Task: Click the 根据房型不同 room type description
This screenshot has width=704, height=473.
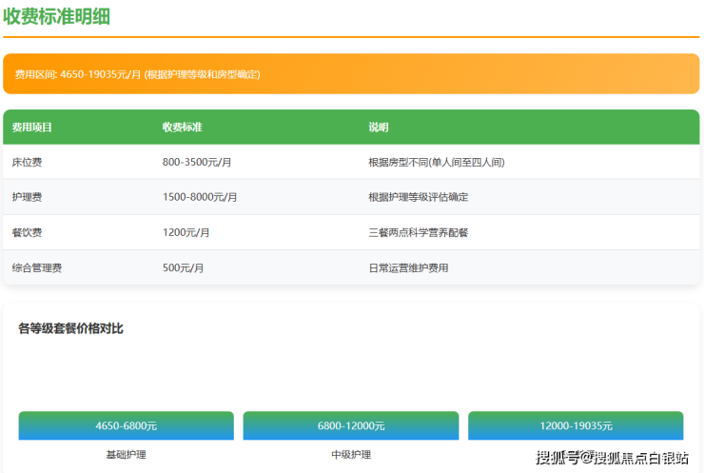Action: pos(436,162)
